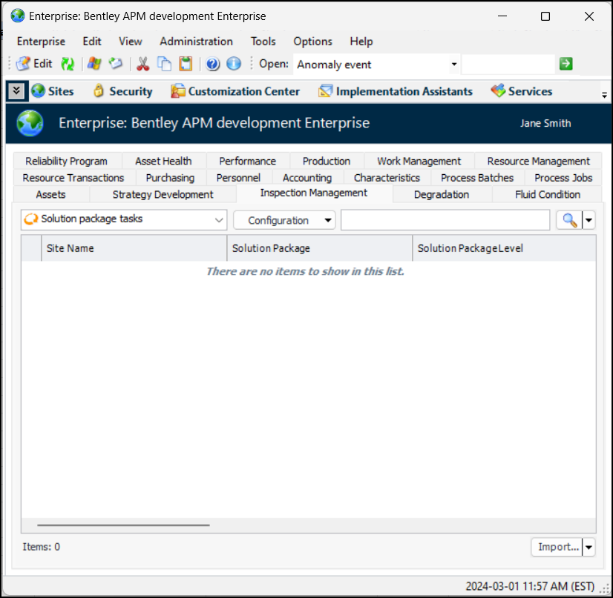The width and height of the screenshot is (613, 598).
Task: Switch to the Characteristics tab
Action: click(387, 178)
